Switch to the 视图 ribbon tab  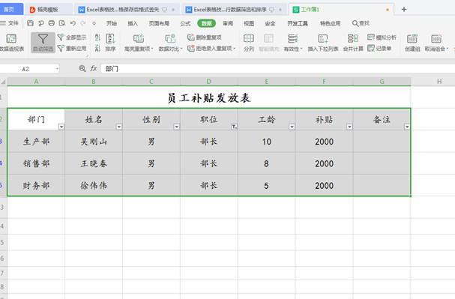point(249,23)
